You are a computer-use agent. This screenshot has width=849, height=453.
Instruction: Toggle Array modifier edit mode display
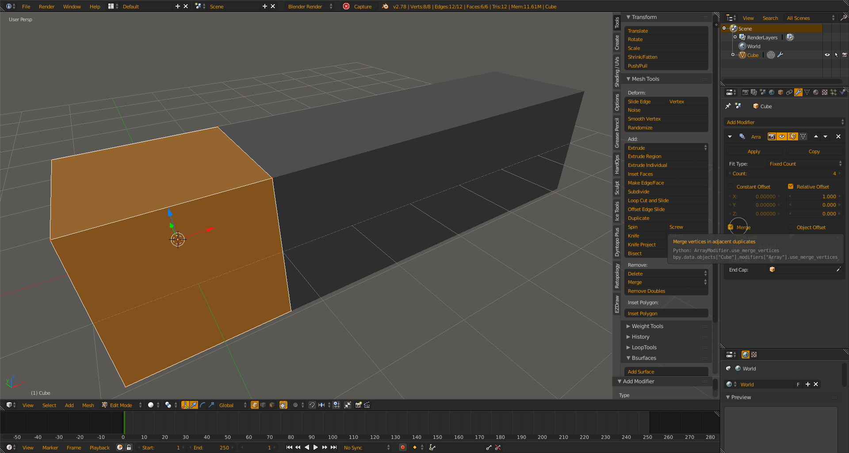coord(792,136)
